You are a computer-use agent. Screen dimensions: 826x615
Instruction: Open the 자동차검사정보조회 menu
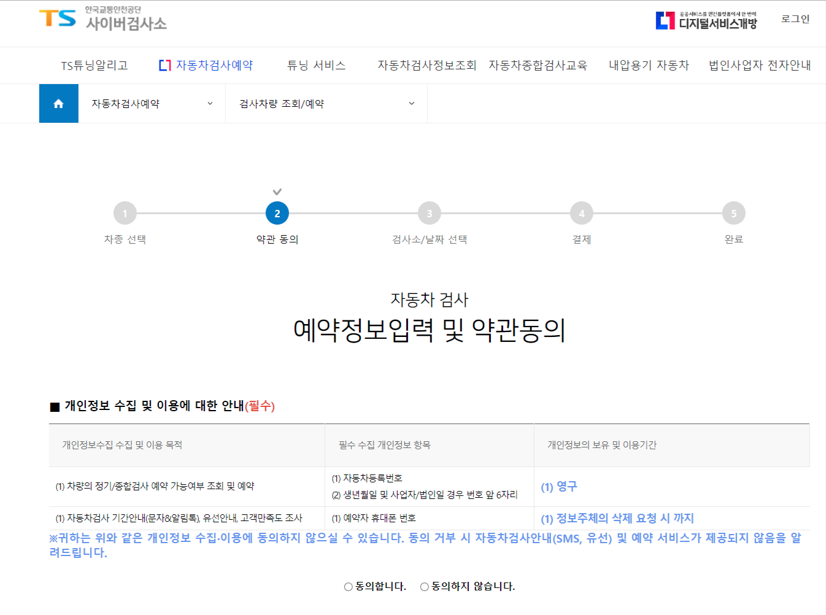pos(428,64)
